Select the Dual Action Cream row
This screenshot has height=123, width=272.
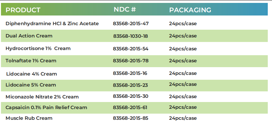click(134, 36)
